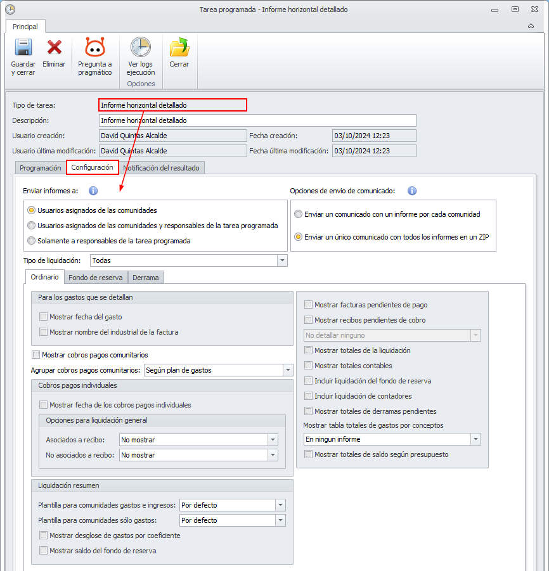Open the No detallar ninguno dropdown

click(475, 335)
